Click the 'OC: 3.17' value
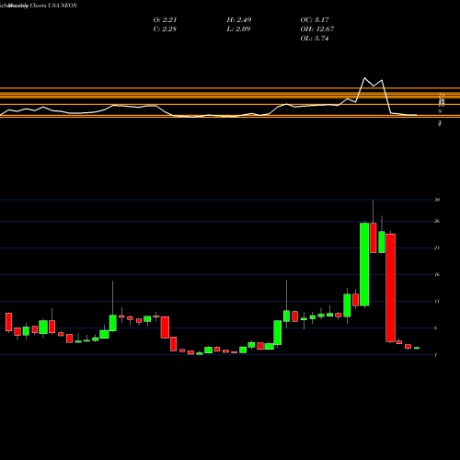This screenshot has height=460, width=460. 315,19
